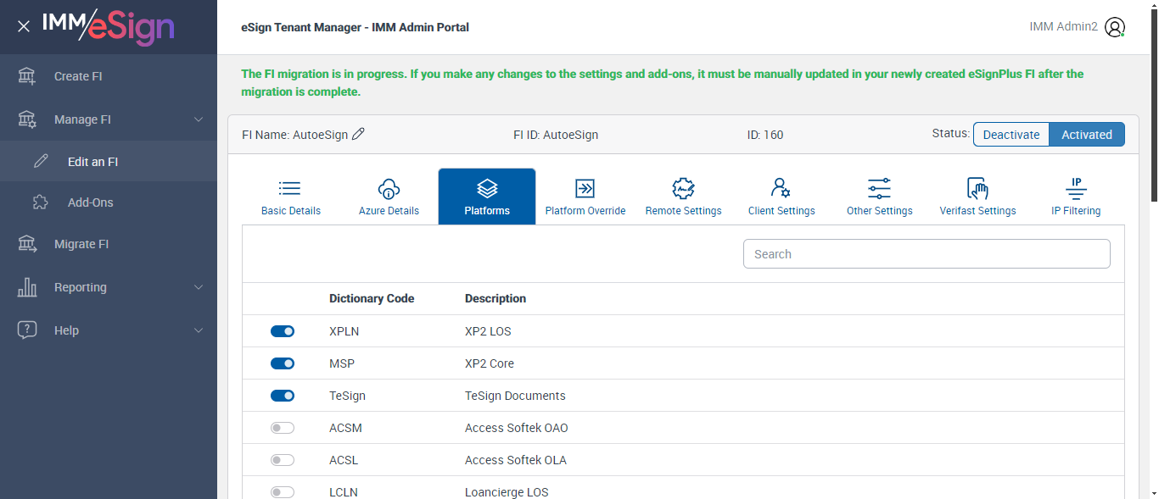
Task: Open Edit an FI in sidebar
Action: click(109, 161)
